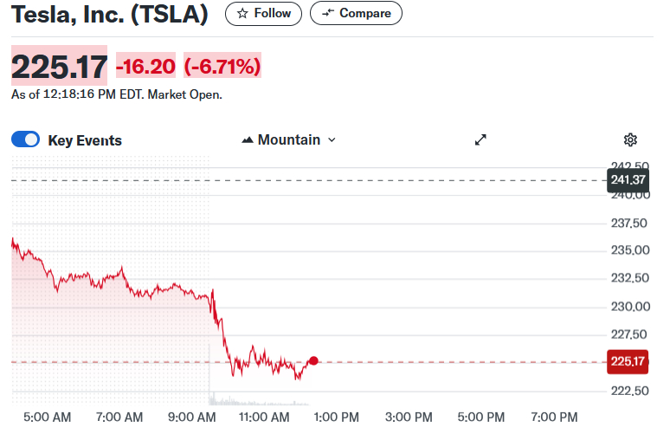Click the 9:00 AM time axis label
657x440 pixels.
[191, 417]
